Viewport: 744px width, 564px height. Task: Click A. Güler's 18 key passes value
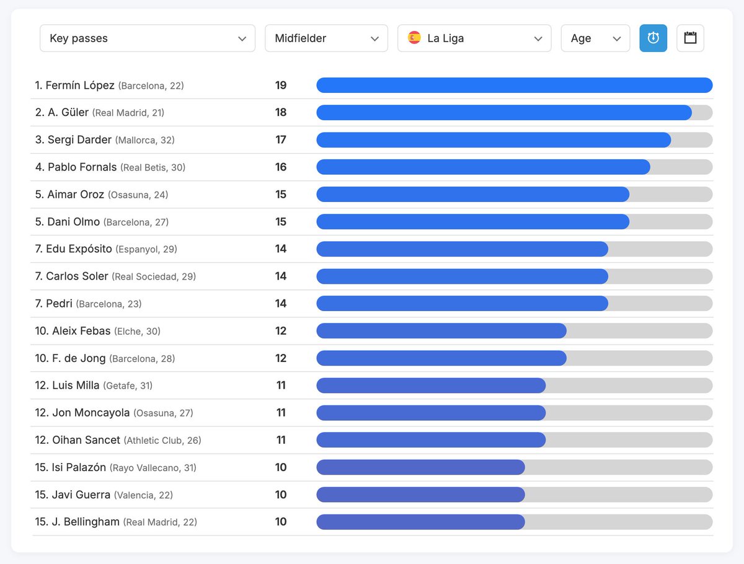(x=281, y=112)
